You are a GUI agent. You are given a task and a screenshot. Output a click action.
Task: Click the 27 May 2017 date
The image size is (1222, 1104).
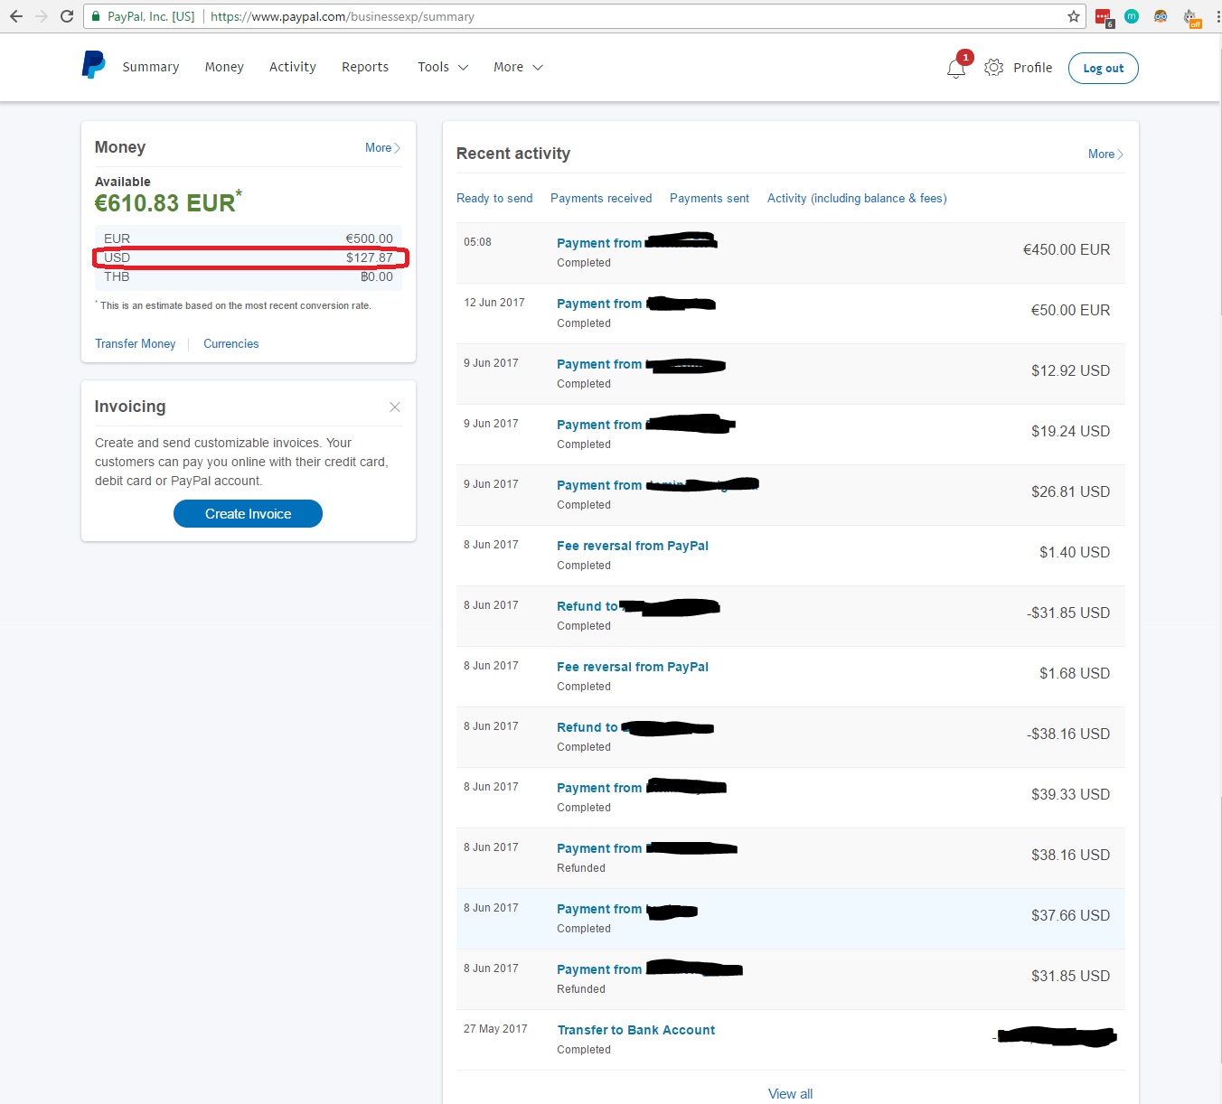click(495, 1029)
